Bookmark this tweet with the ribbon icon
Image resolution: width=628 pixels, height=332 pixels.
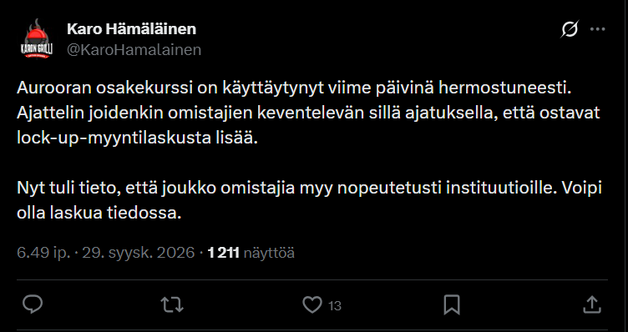pyautogui.click(x=452, y=305)
